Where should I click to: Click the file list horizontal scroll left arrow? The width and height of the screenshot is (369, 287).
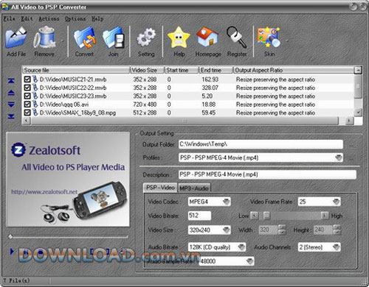[x=27, y=121]
